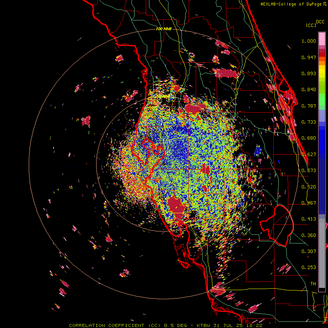The height and width of the screenshot is (328, 328).
Task: Click the [CC] units label above the color bar
Action: tap(311, 25)
